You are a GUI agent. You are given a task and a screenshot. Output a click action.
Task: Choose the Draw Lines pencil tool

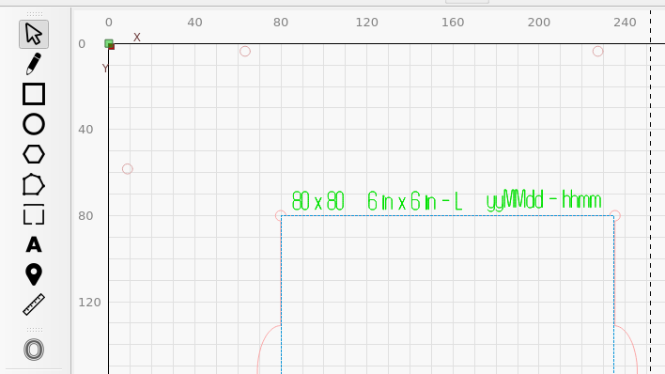(34, 64)
